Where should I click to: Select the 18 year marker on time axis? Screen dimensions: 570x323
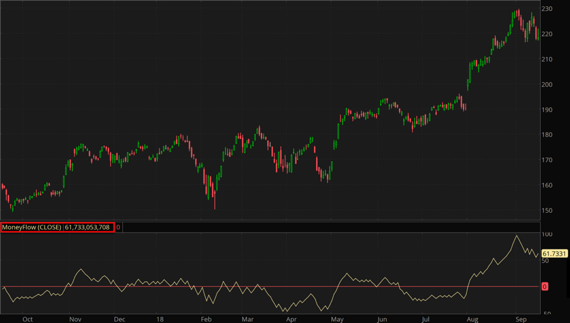(x=160, y=319)
